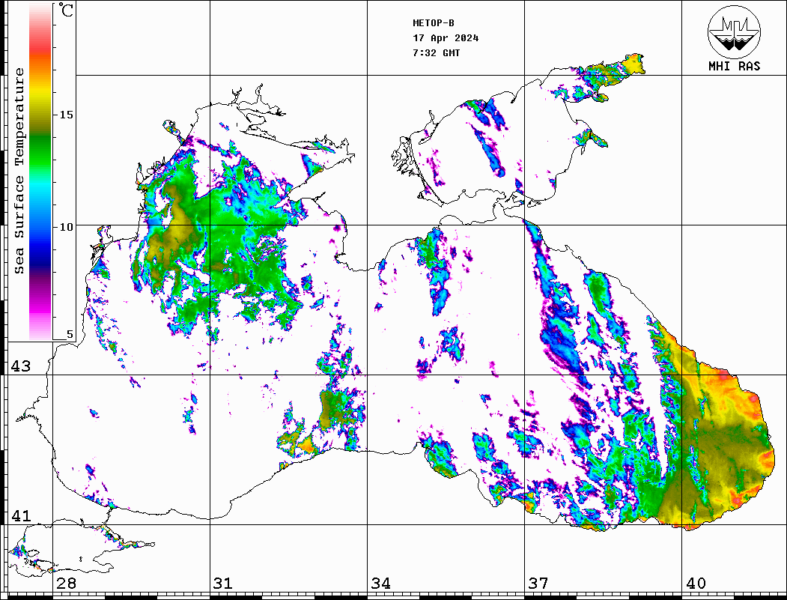
Task: Click the MHI RAS logo emblem
Action: coord(734,31)
